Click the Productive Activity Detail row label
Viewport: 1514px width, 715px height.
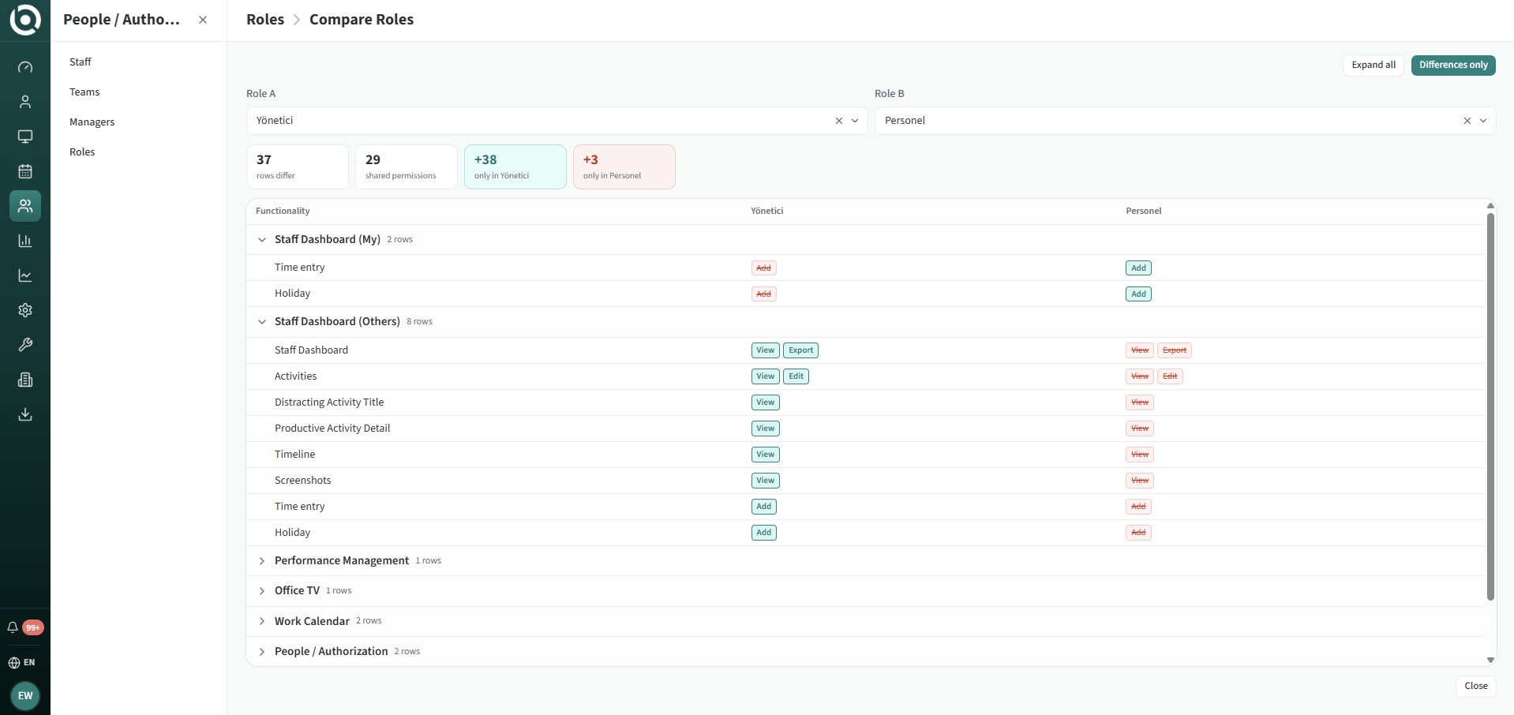332,429
